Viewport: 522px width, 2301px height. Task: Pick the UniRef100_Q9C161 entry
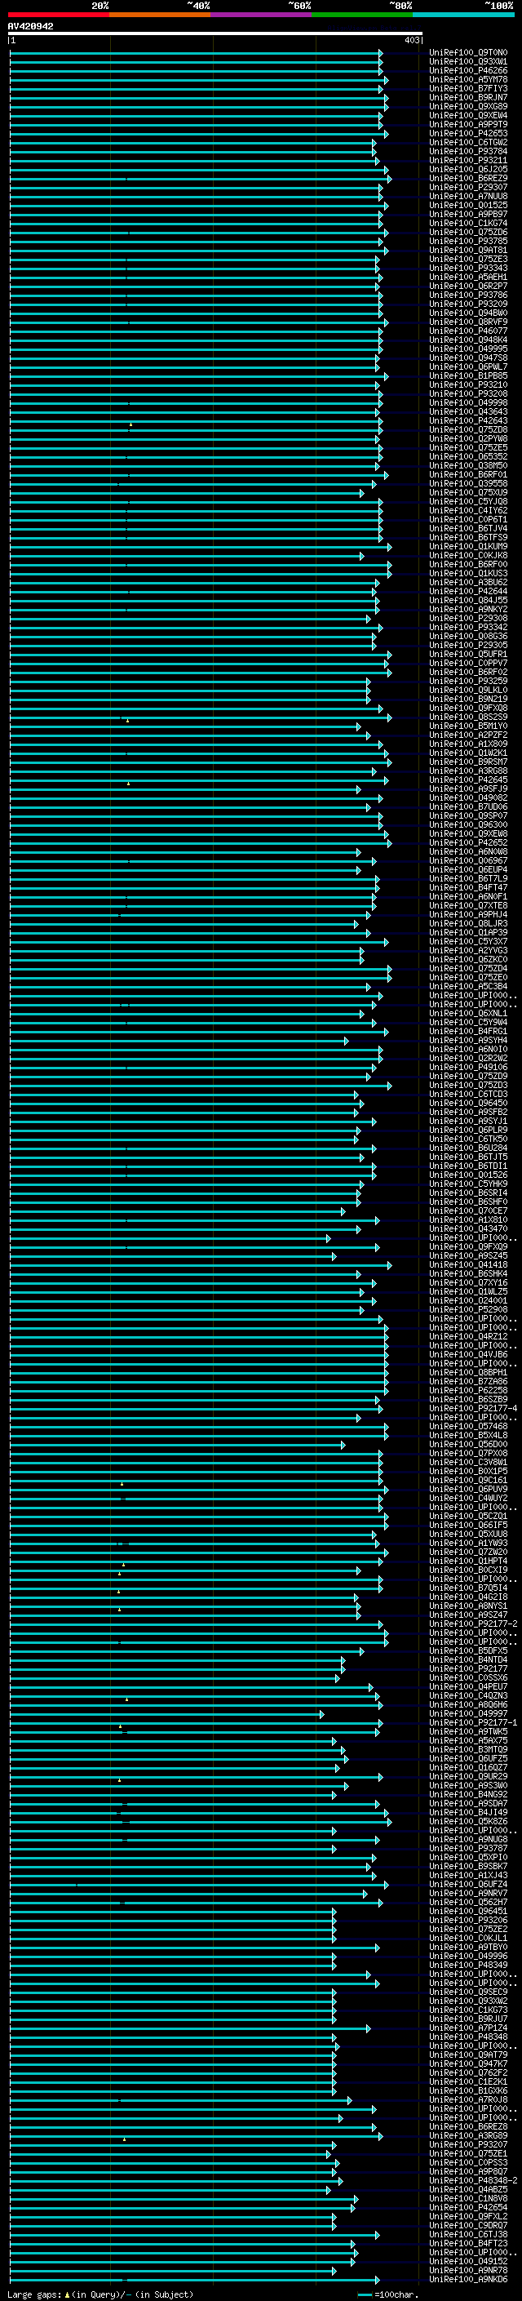point(468,1480)
